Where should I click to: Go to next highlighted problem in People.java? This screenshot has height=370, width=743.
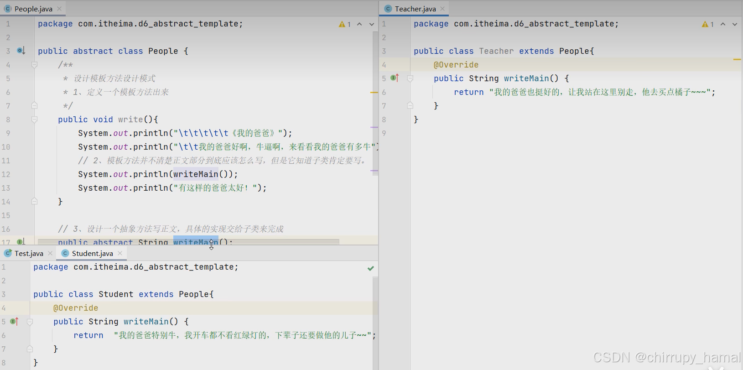[371, 24]
